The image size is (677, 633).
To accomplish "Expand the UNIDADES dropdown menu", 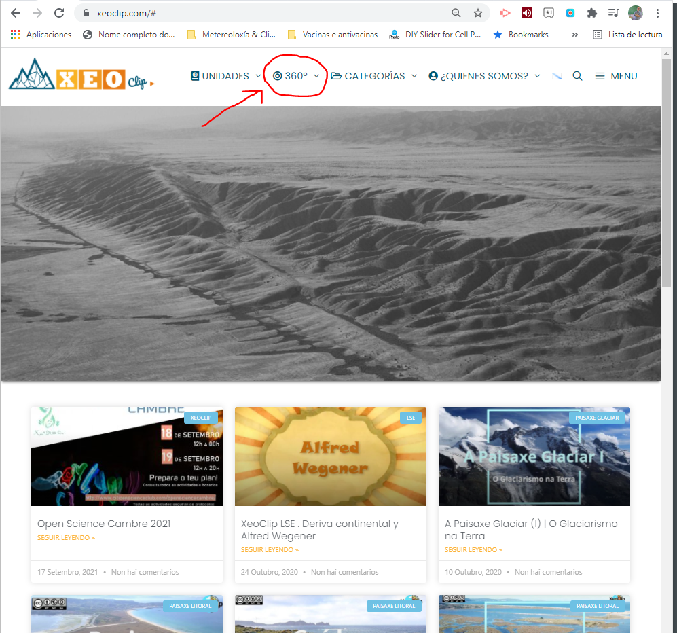I will click(x=225, y=76).
